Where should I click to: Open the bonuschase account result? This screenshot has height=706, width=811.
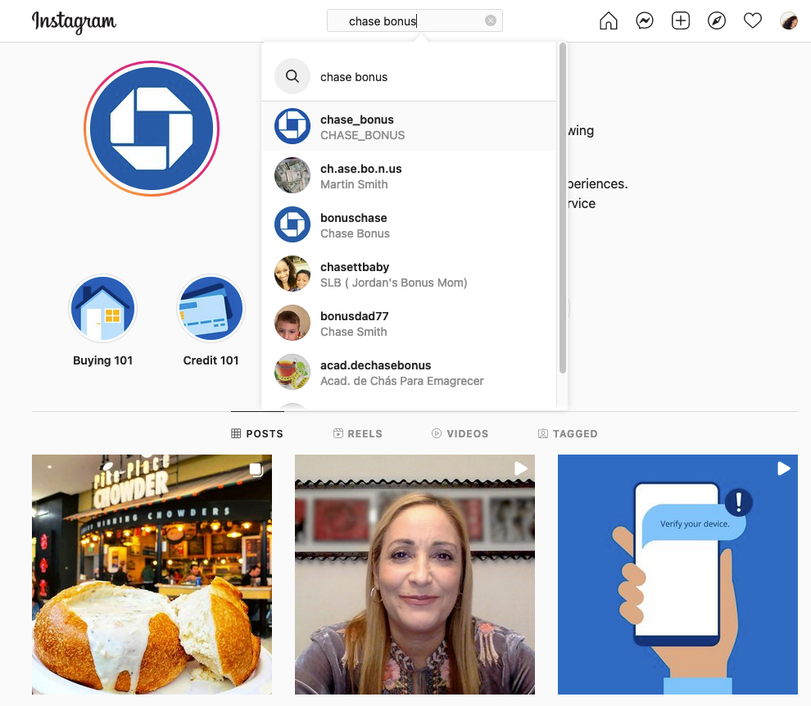409,224
